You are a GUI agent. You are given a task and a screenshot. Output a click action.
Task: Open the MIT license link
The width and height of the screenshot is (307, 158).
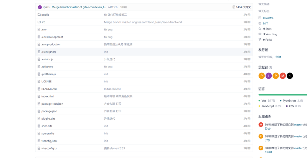click(265, 23)
